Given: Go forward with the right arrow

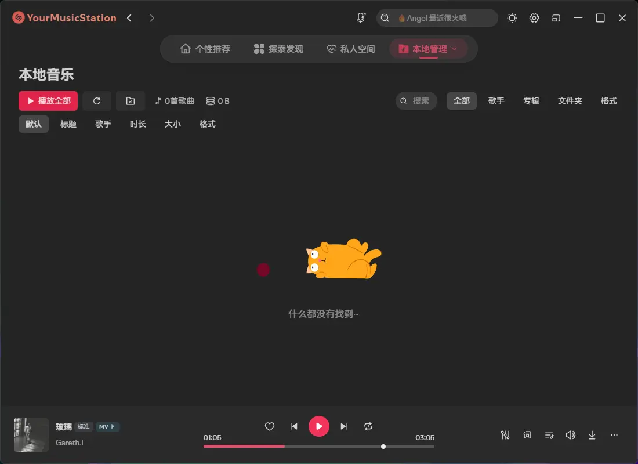Looking at the screenshot, I should click(152, 18).
